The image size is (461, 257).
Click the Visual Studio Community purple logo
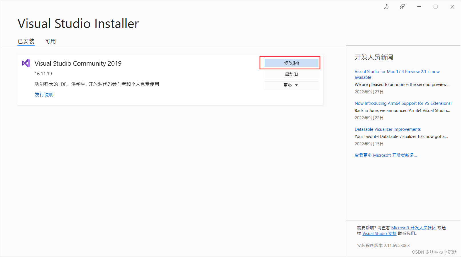tap(26, 63)
